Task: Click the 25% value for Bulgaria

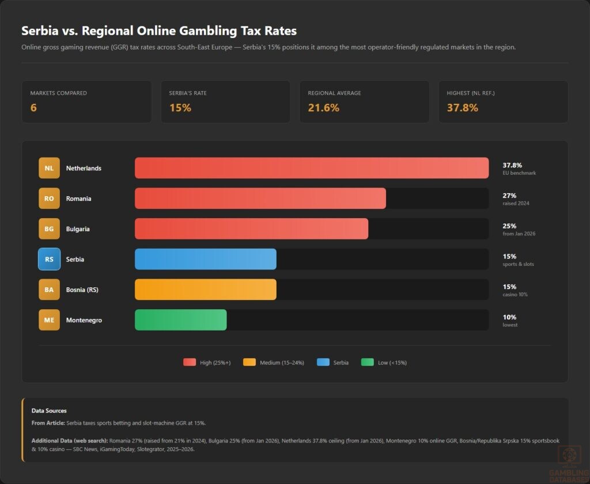Action: (509, 226)
